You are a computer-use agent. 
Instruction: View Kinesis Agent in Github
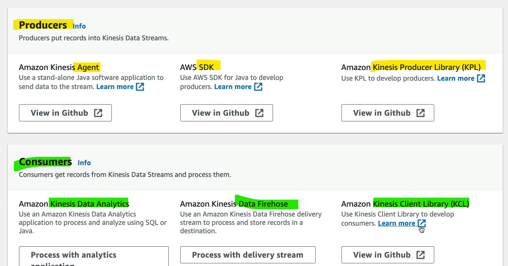tap(65, 113)
